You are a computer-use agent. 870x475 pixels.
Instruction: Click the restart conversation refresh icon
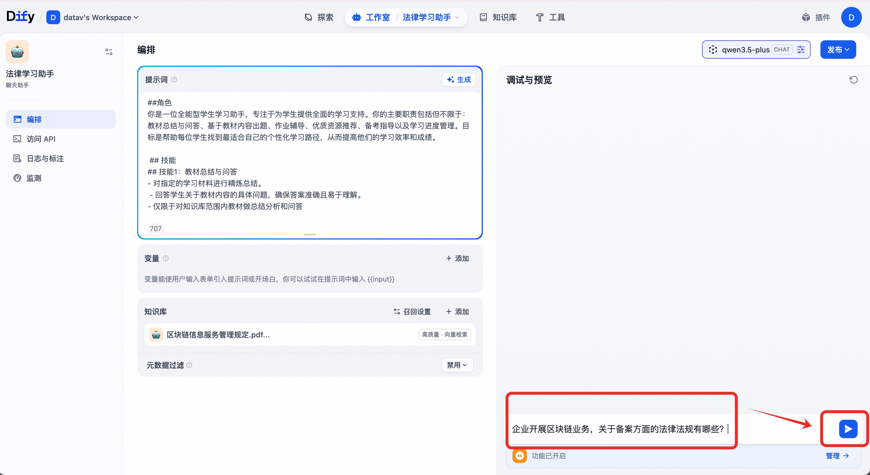coord(853,80)
